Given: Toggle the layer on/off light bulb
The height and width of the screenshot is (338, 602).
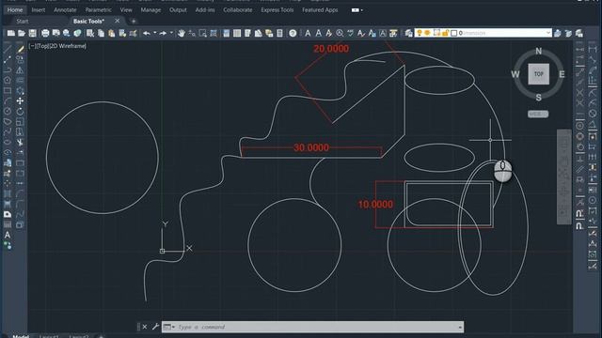Looking at the screenshot, I should (x=420, y=33).
